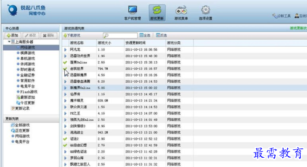Click the arrow icon beside 独孤九剑Online
This screenshot has height=167, width=307.
click(65, 120)
